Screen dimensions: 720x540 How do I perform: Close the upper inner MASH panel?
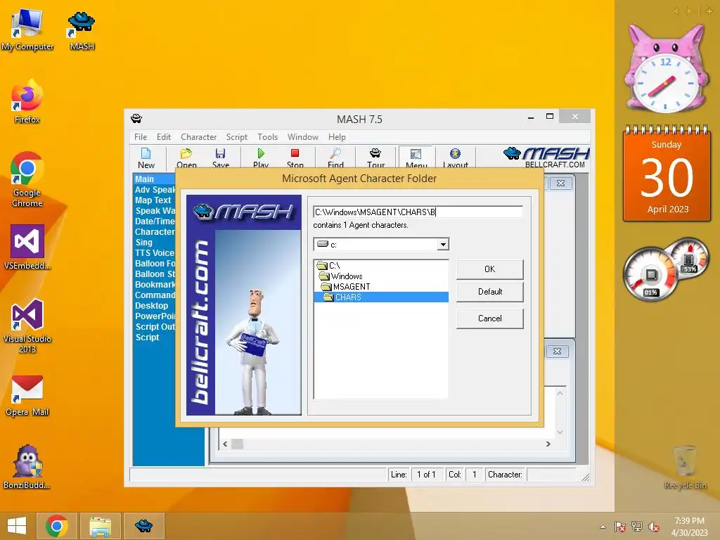pos(560,184)
